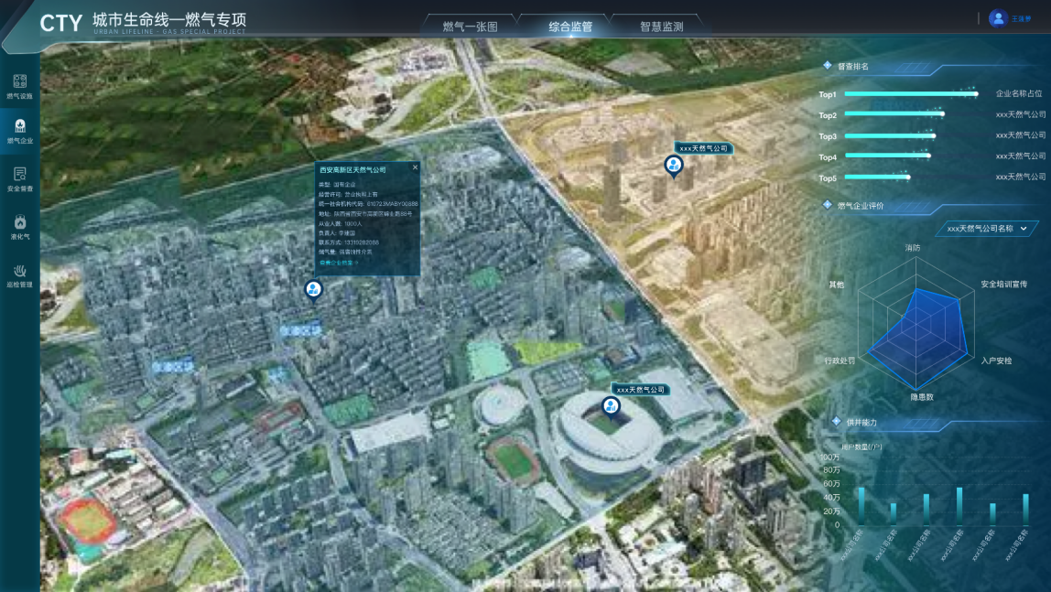This screenshot has width=1051, height=592.
Task: Click the first bar in the 供井能力 chart
Action: tap(861, 506)
